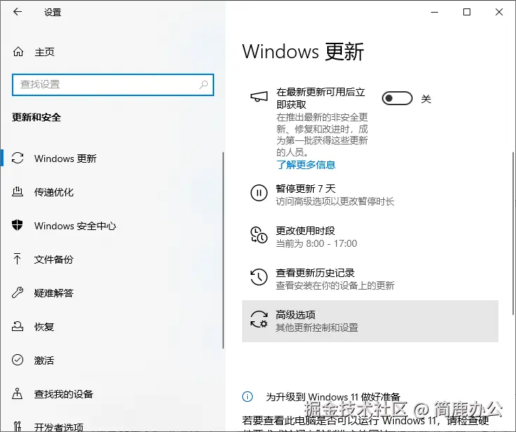Focus the 查找设置 search field

[113, 85]
